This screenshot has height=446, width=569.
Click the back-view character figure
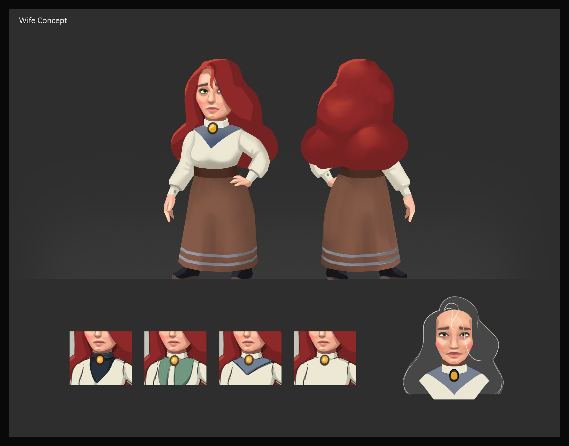(x=358, y=169)
